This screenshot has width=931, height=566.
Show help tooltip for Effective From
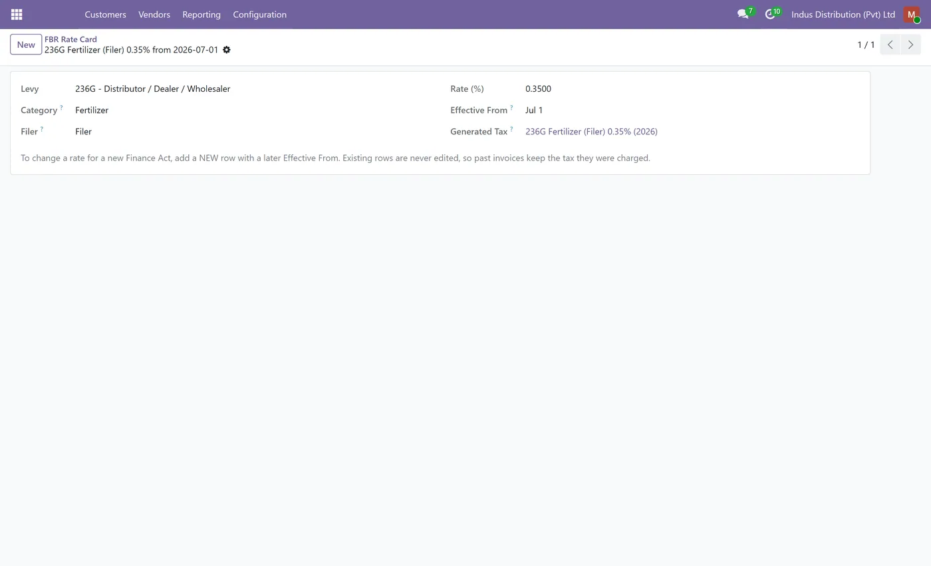[511, 108]
